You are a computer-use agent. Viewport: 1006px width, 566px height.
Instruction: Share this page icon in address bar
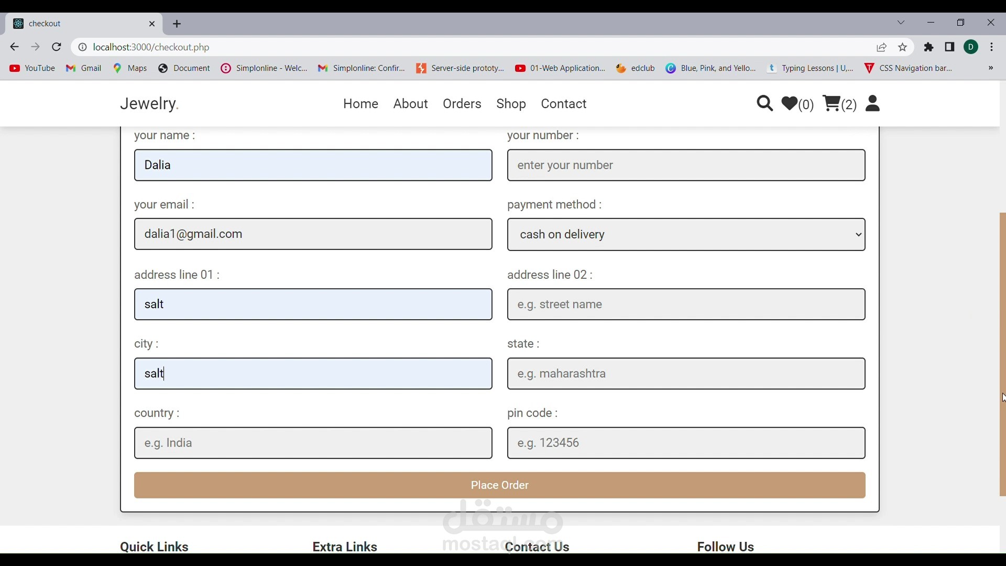882,47
